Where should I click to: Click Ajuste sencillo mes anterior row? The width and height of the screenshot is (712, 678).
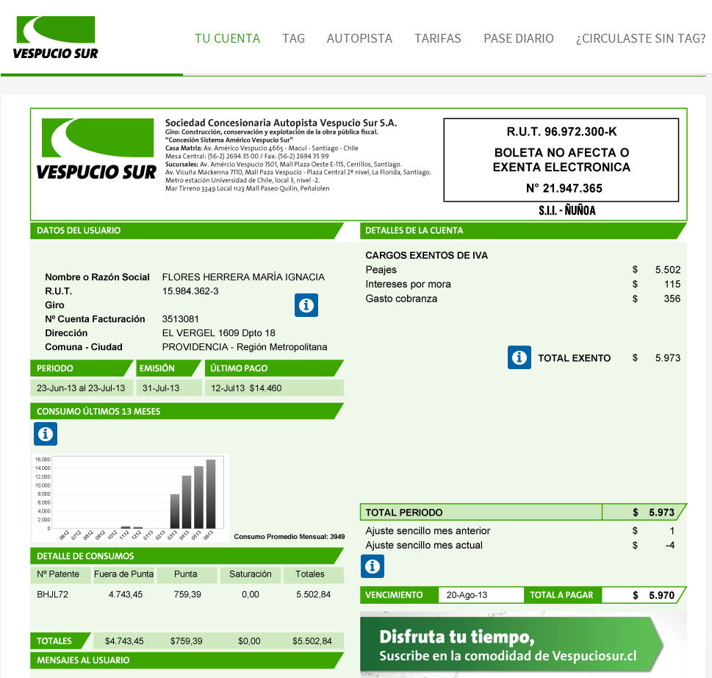tap(520, 531)
